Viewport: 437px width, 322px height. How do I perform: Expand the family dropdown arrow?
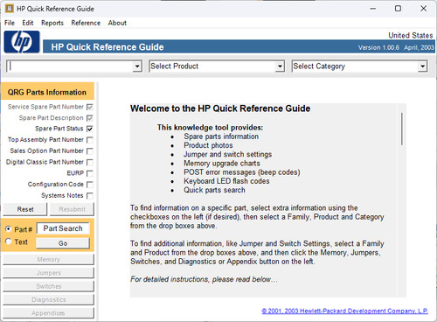[137, 66]
